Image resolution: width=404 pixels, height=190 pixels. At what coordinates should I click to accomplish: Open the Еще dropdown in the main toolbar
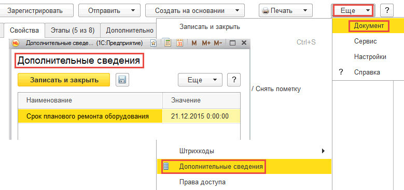pyautogui.click(x=353, y=11)
